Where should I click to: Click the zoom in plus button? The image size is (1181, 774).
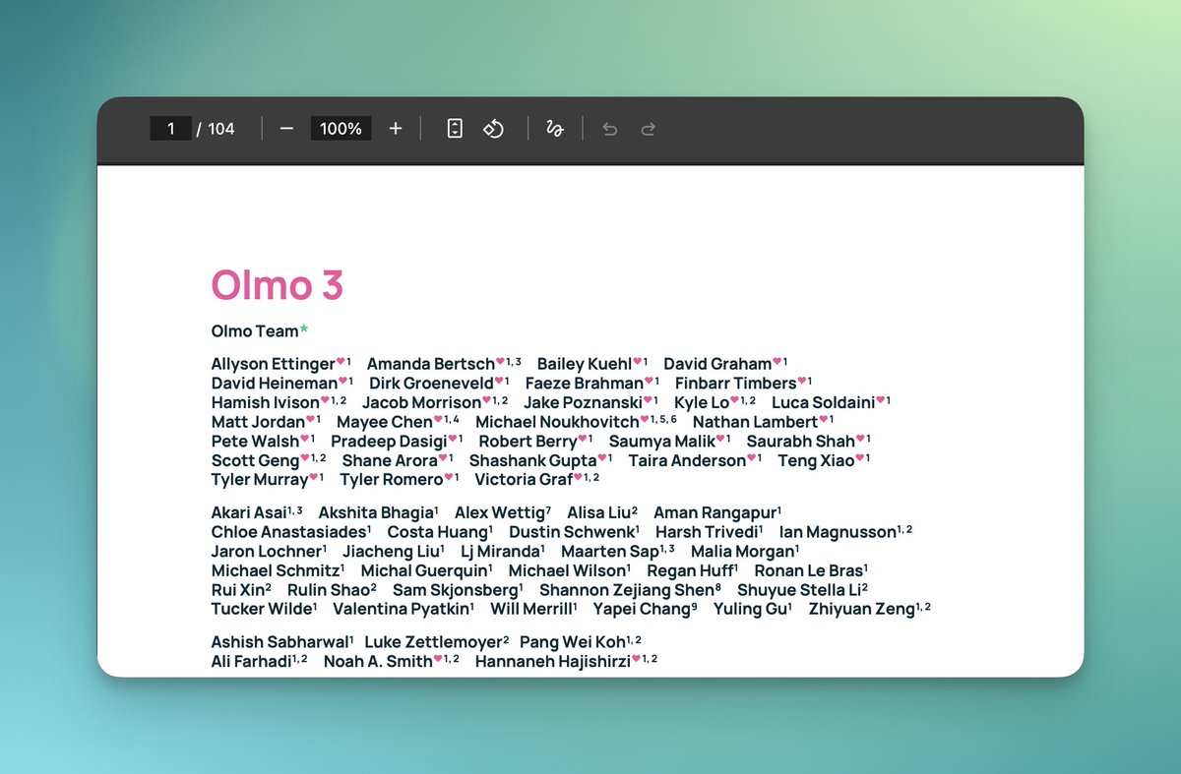pos(396,129)
